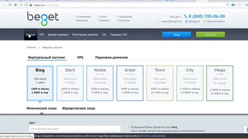
Task: Click the send-page arrow icon in the address bar
Action: click(x=236, y=5)
